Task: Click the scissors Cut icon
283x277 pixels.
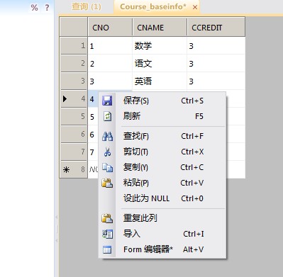Action: coord(107,152)
